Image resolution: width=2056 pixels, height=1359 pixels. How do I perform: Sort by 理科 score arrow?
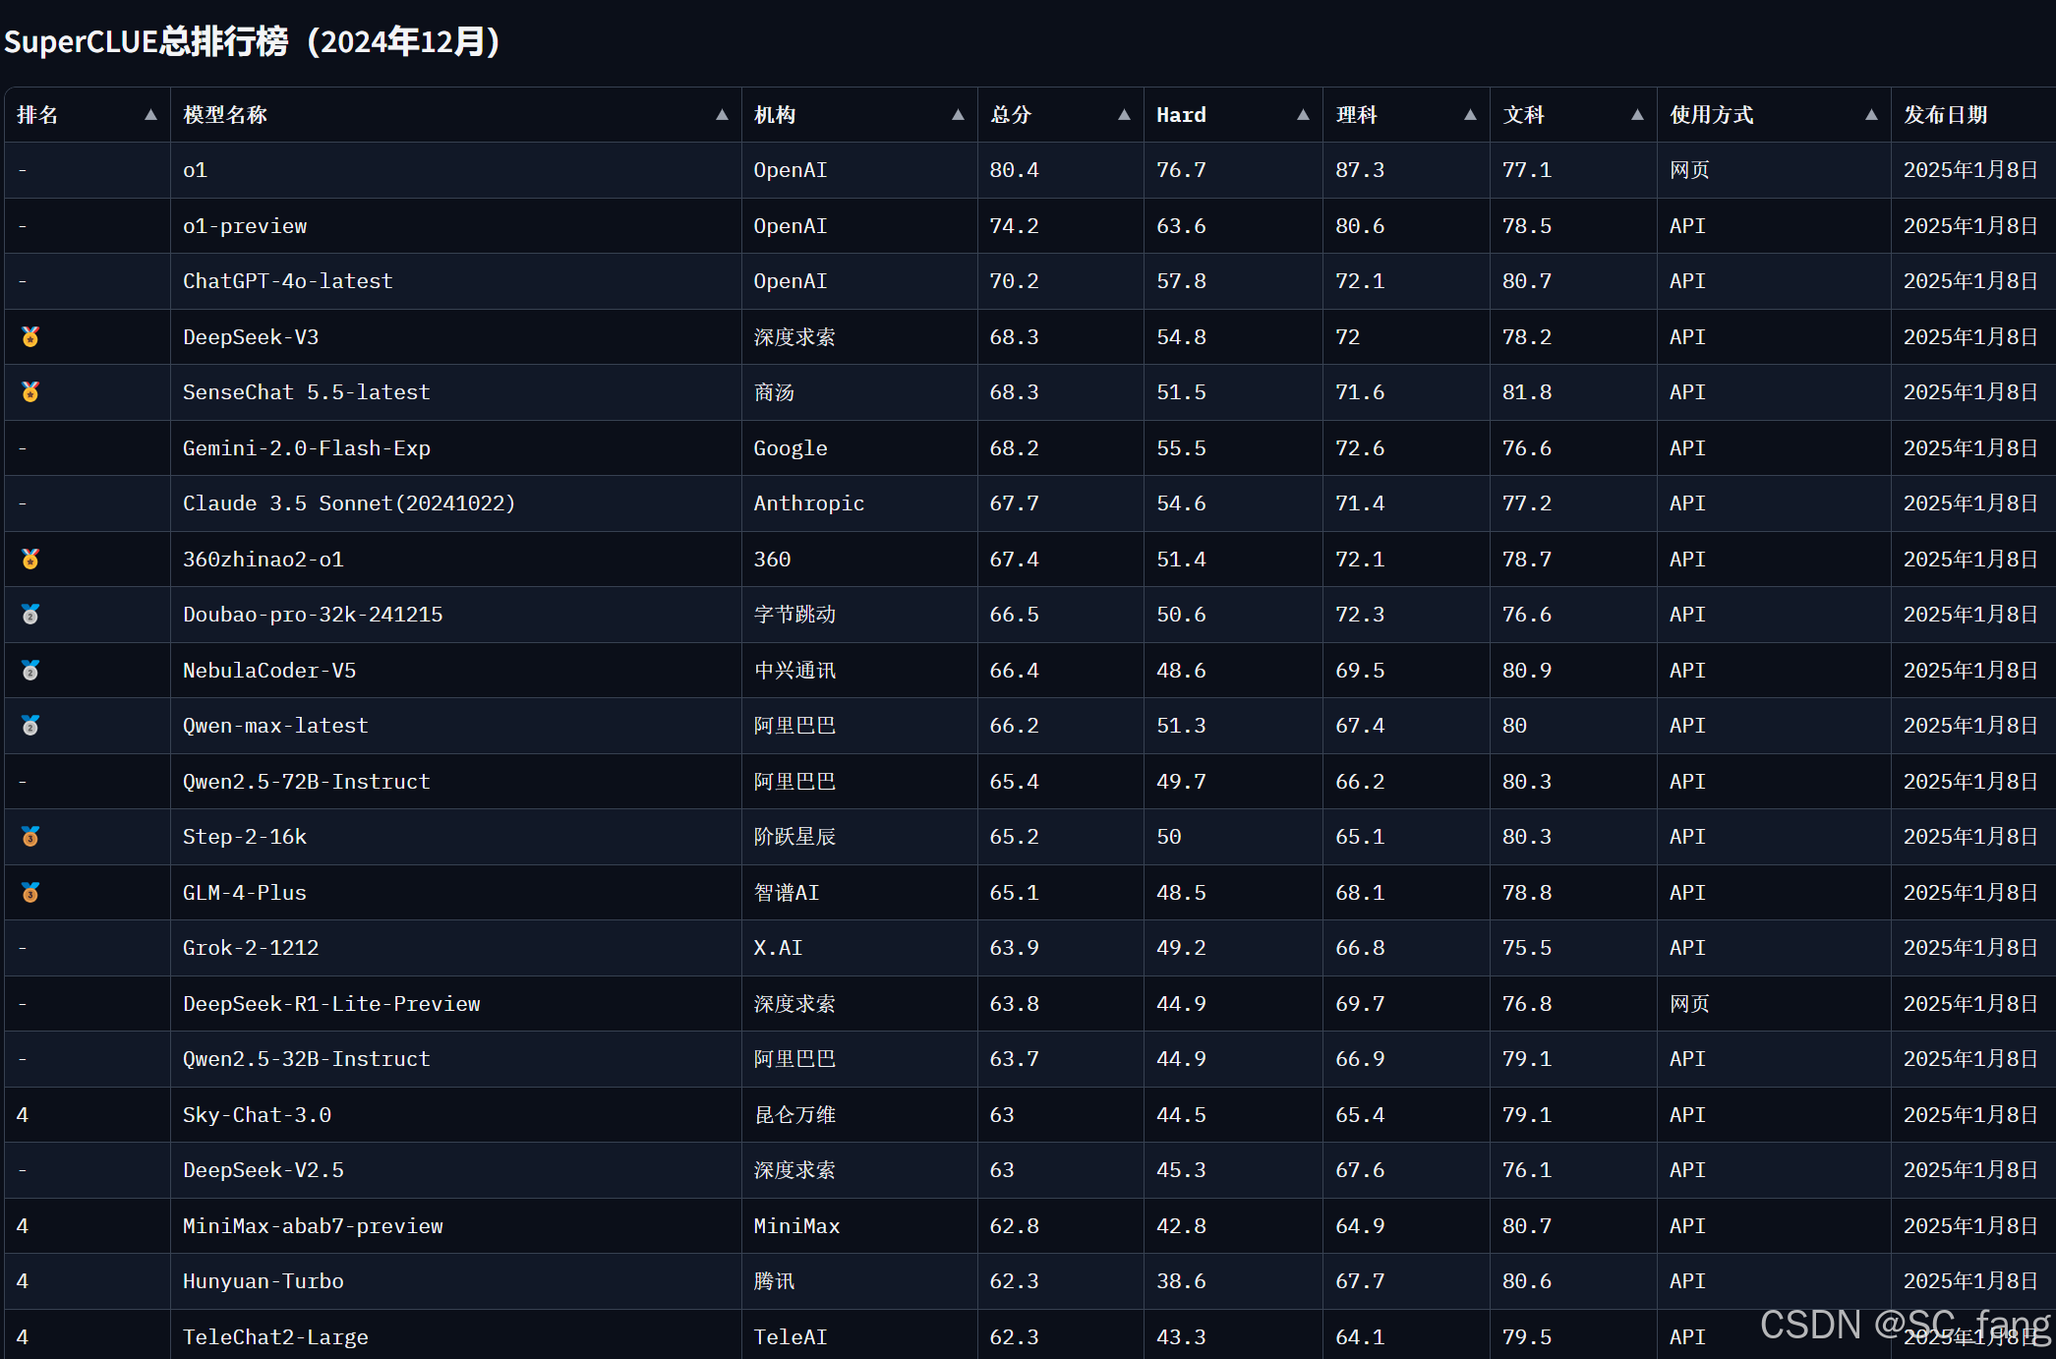click(x=1470, y=115)
